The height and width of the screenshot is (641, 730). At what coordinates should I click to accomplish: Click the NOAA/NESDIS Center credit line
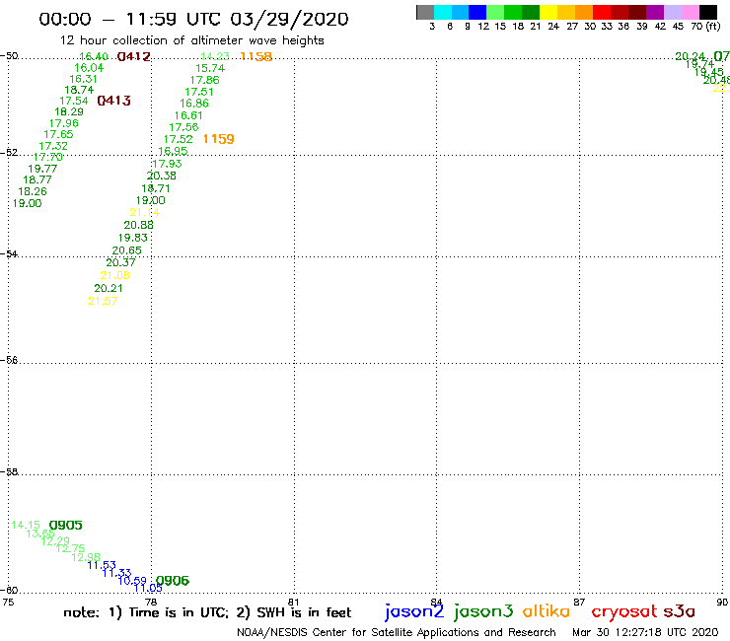397,632
